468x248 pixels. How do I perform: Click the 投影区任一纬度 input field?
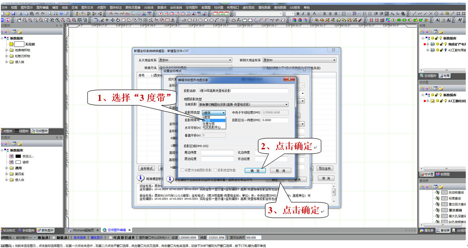tap(275, 120)
